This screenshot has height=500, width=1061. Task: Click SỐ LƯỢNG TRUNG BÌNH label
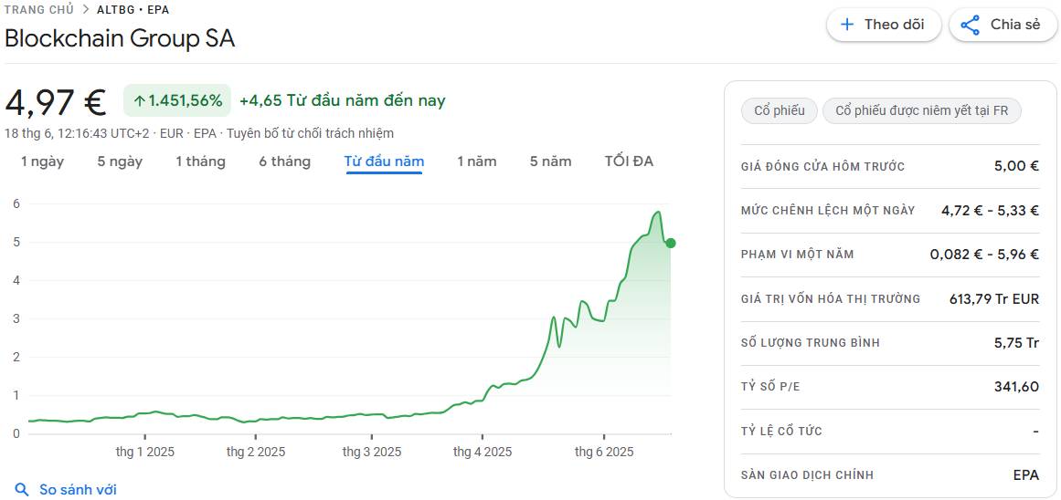pyautogui.click(x=811, y=342)
